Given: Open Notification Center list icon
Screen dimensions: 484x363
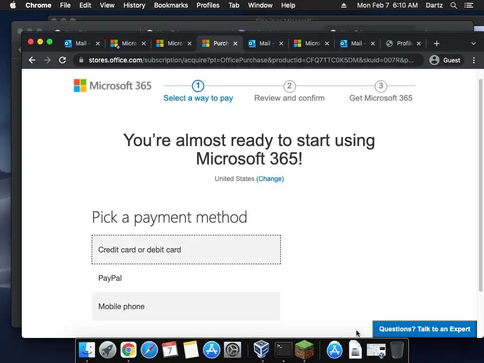Looking at the screenshot, I should (469, 5).
